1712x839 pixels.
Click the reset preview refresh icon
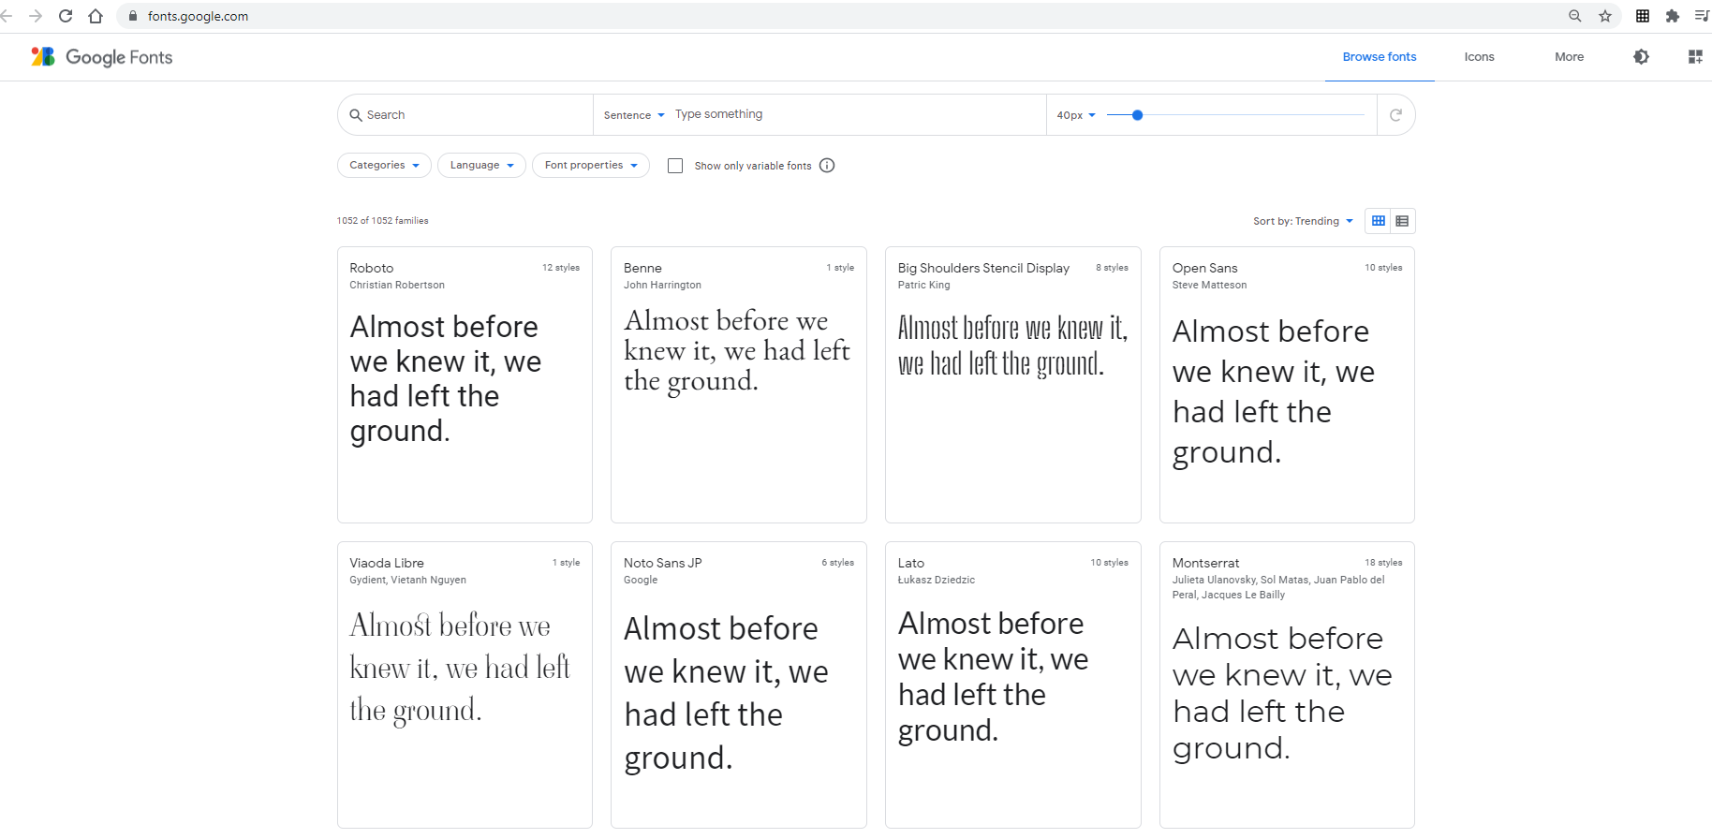coord(1395,115)
